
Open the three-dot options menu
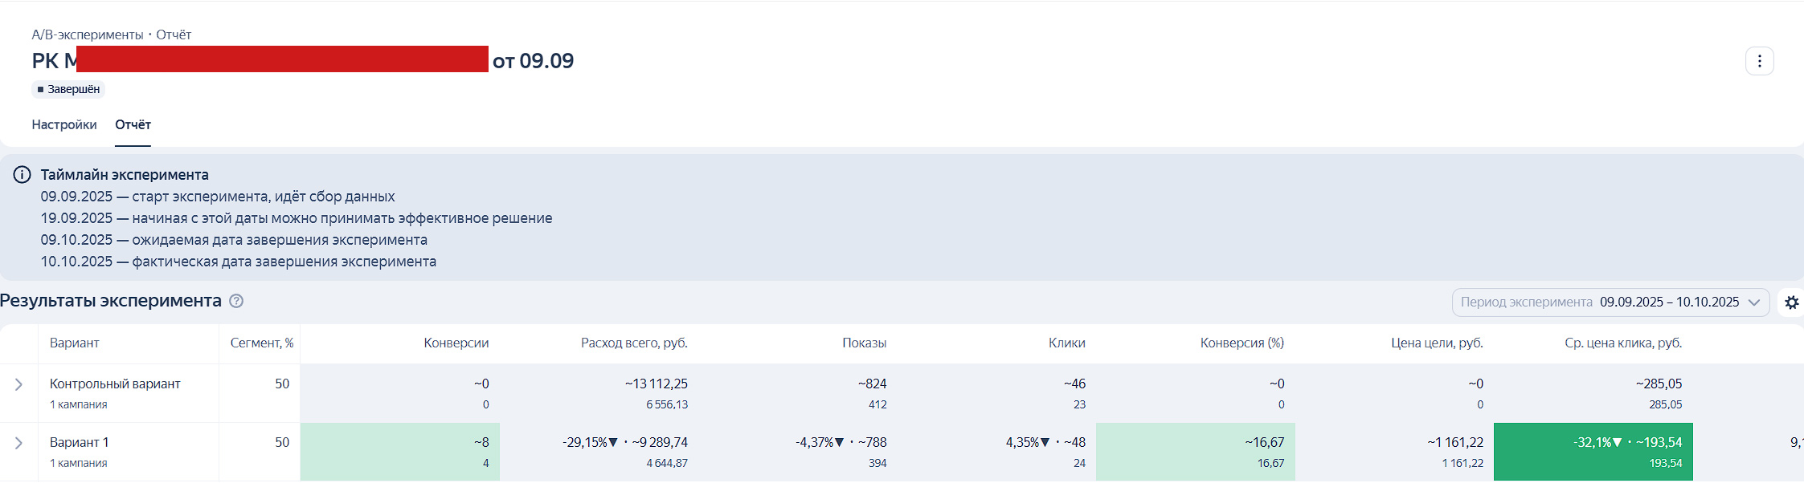1759,61
